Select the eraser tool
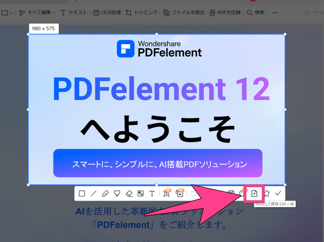 click(x=129, y=194)
